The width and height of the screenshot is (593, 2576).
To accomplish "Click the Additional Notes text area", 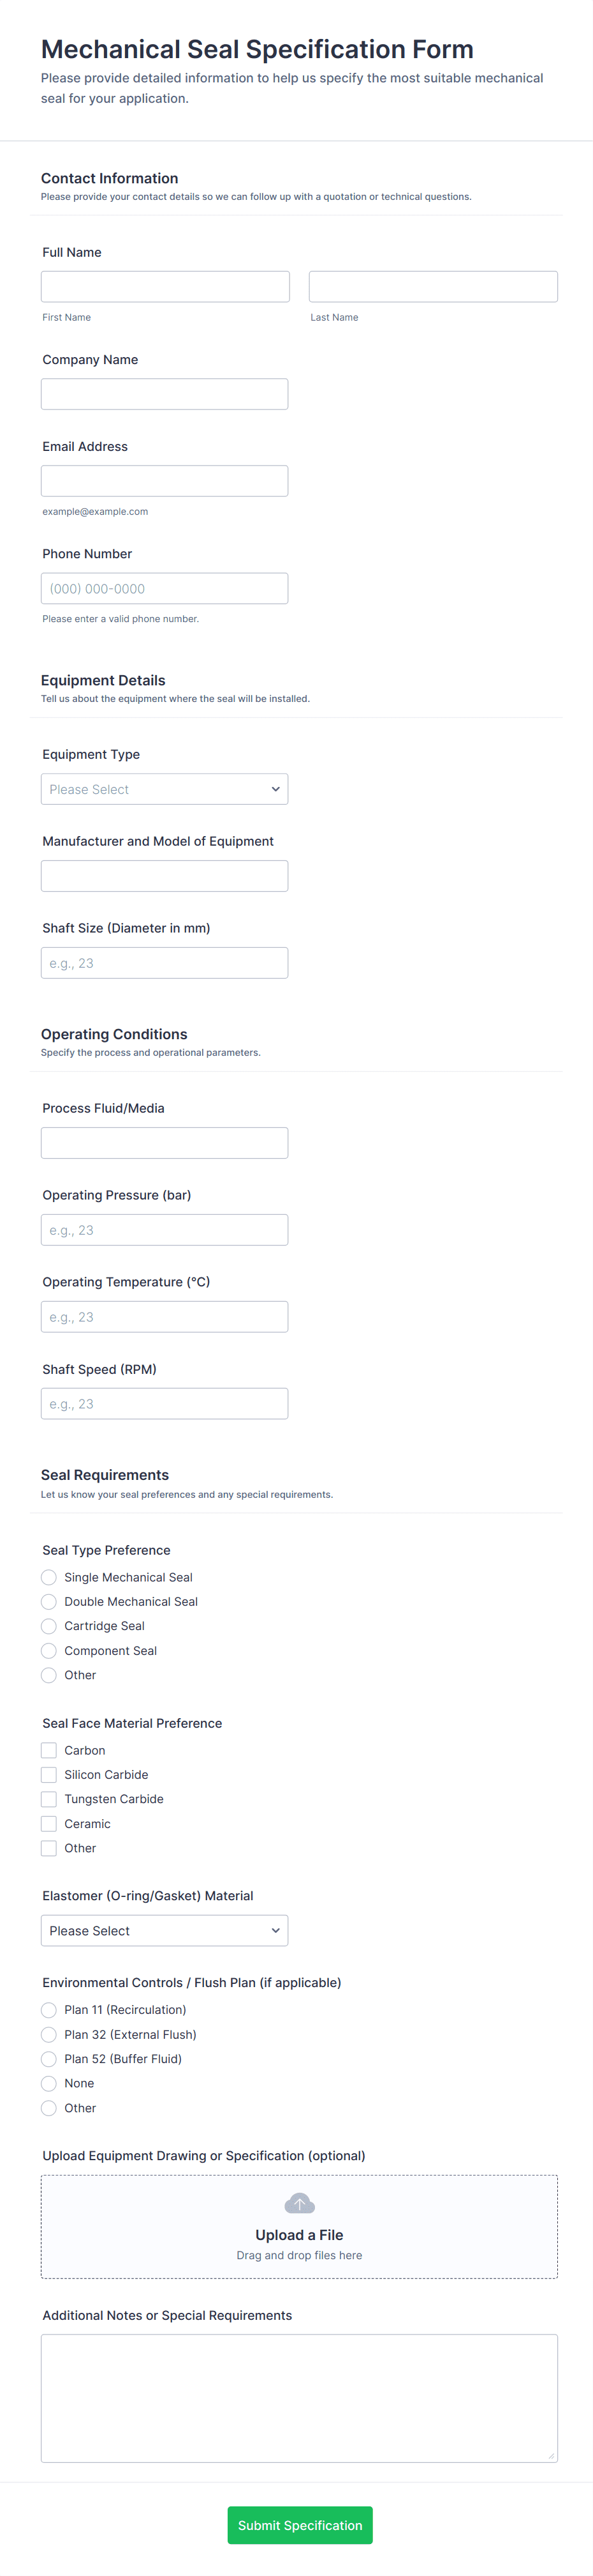I will click(300, 2397).
